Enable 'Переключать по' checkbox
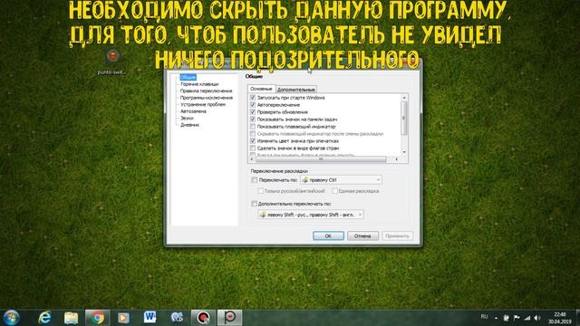 (x=254, y=180)
